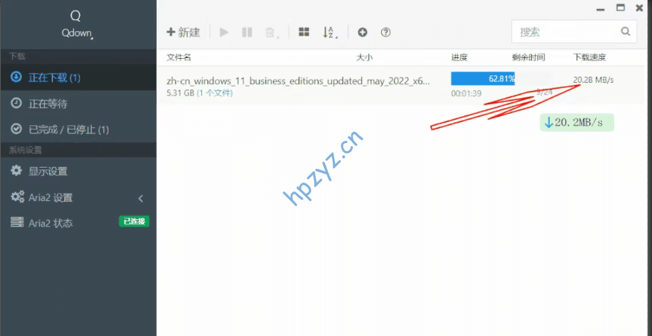Click the 新建 new task button

[184, 32]
